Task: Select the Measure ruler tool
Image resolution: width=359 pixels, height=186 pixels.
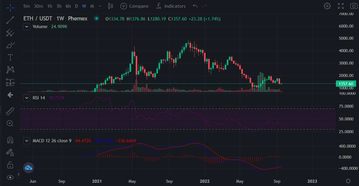Action: [x=10, y=111]
